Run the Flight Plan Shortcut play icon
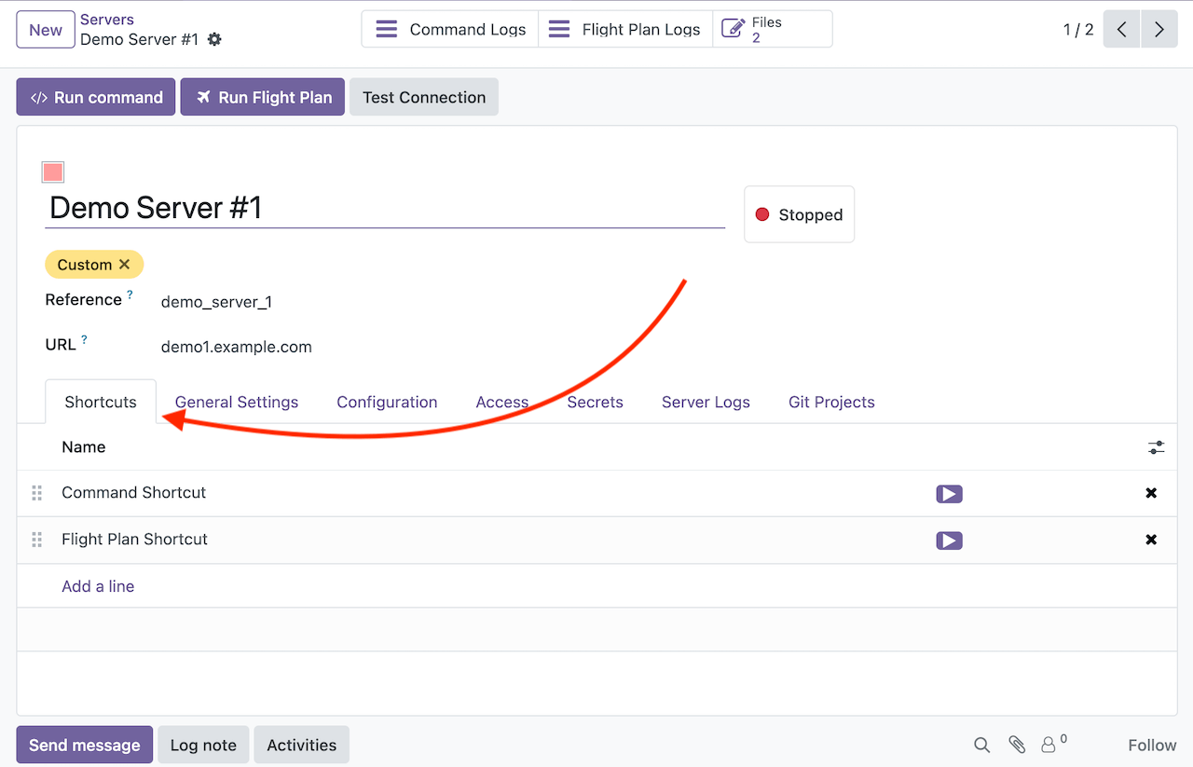This screenshot has width=1193, height=767. click(x=949, y=541)
